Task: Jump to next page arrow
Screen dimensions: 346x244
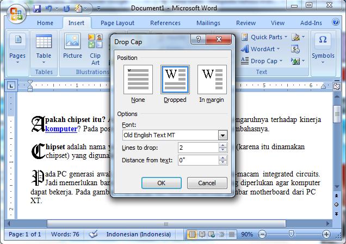Action: [x=337, y=213]
